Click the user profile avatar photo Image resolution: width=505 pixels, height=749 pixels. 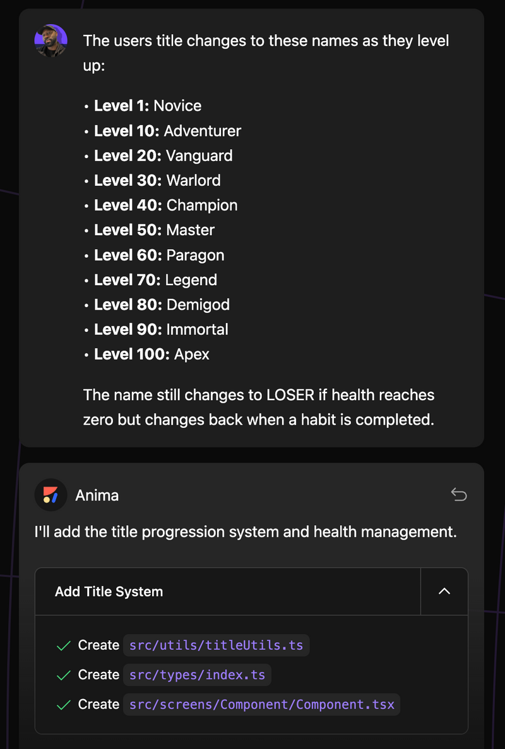(x=50, y=40)
